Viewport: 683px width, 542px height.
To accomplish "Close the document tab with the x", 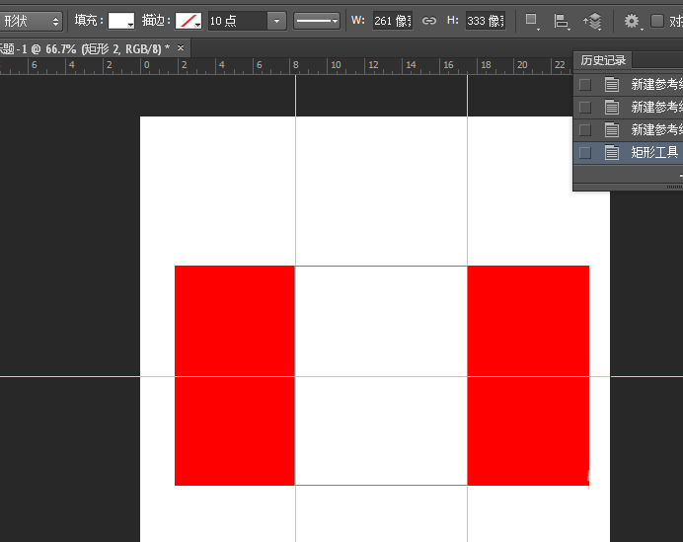I will (181, 48).
